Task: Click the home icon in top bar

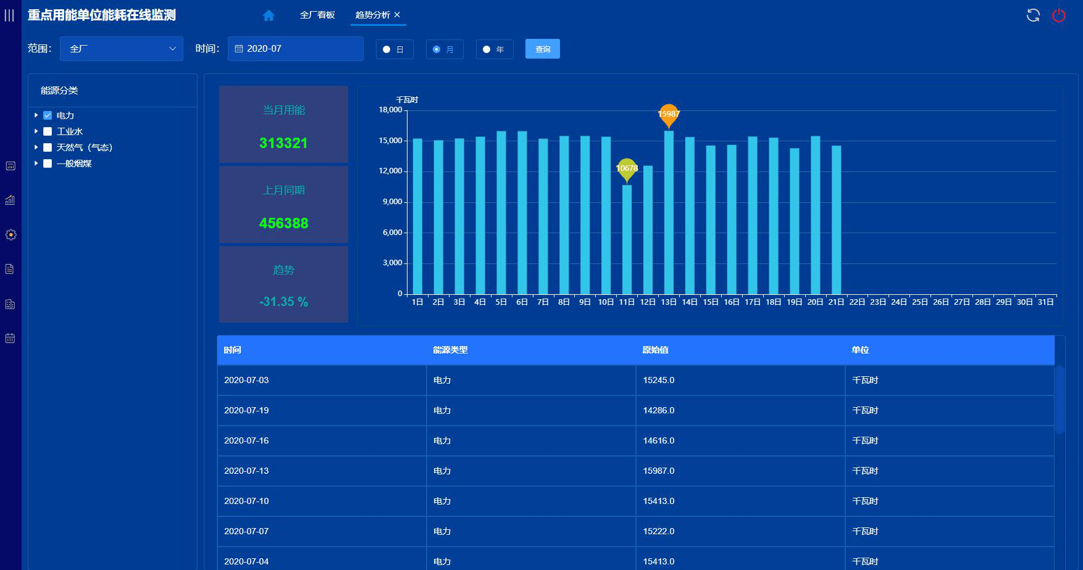Action: (268, 15)
